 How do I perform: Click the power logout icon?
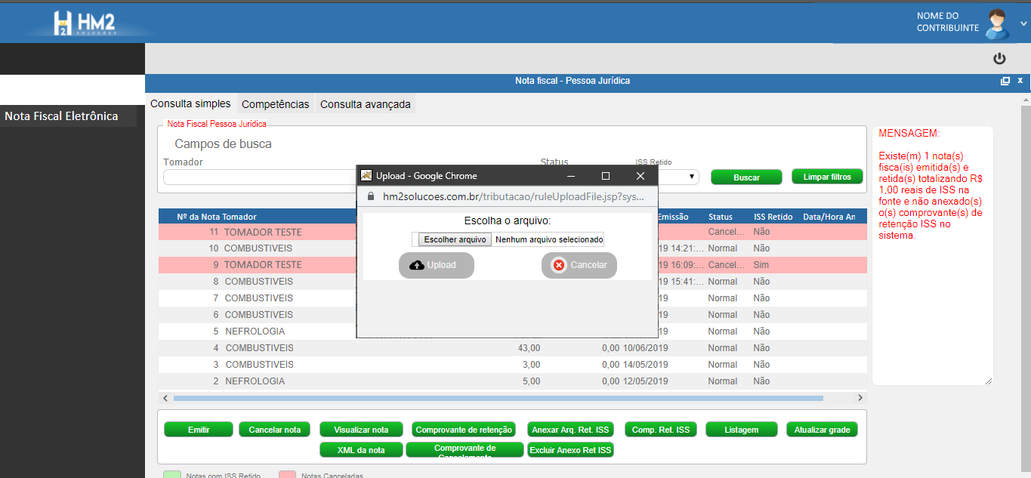pos(999,59)
